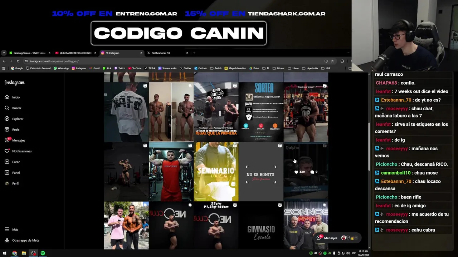Click the taskbar clock 12:15 AM
Screen dimensions: 458x257
(363, 253)
